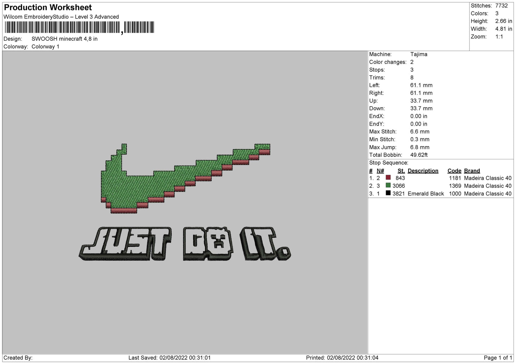This screenshot has height=364, width=516.
Task: Click the 'N#' column header
Action: (380, 171)
